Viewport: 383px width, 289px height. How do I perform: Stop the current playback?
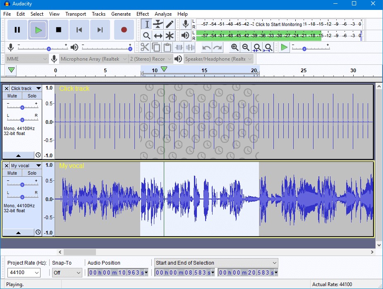58,30
